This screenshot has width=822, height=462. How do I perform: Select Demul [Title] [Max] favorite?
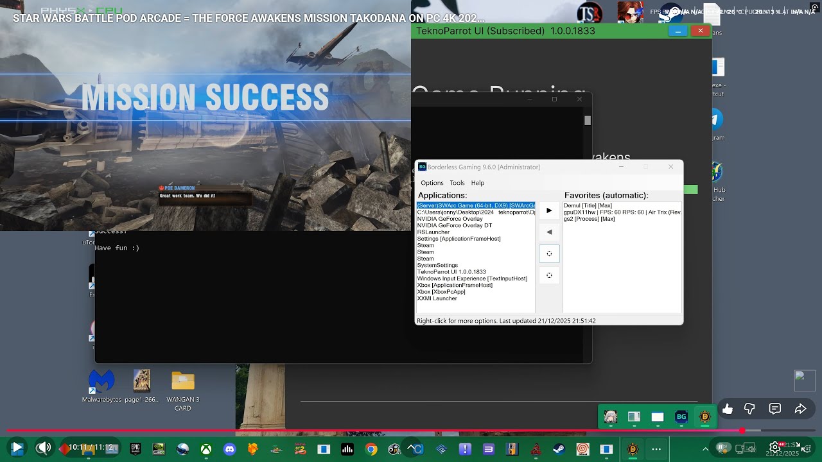point(588,205)
